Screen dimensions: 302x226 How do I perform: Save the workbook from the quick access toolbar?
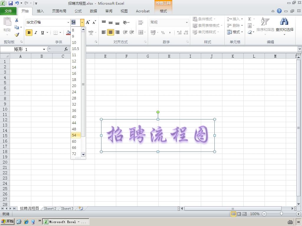(10, 3)
